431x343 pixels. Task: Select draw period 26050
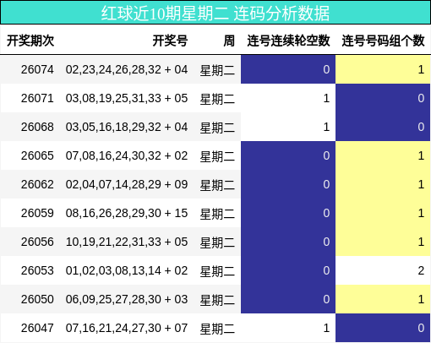37,299
